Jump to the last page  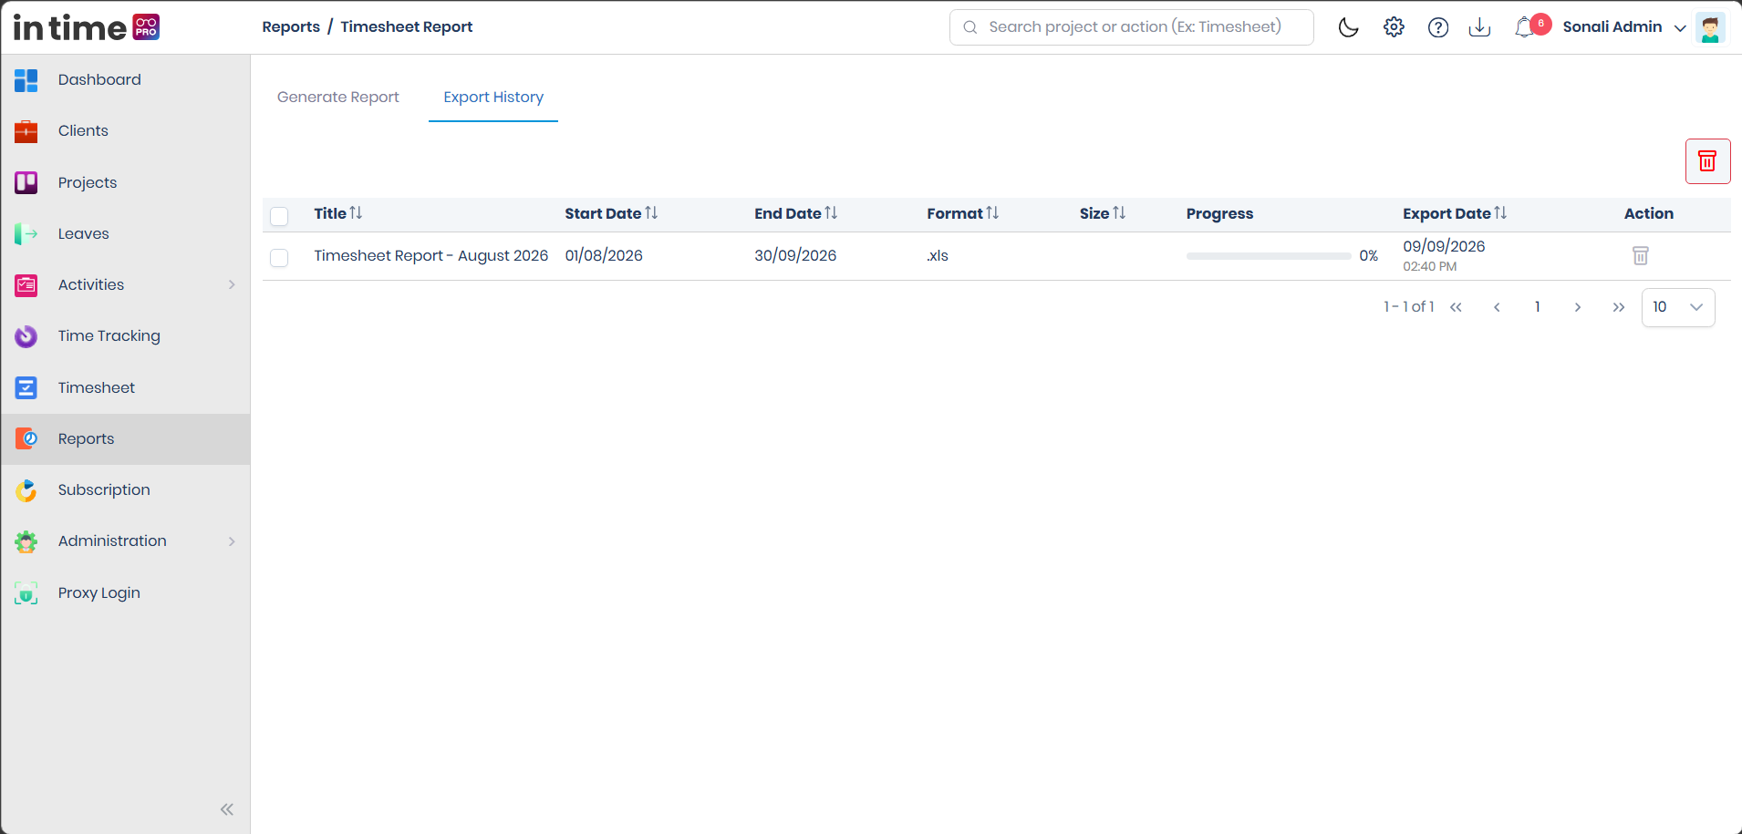coord(1618,307)
